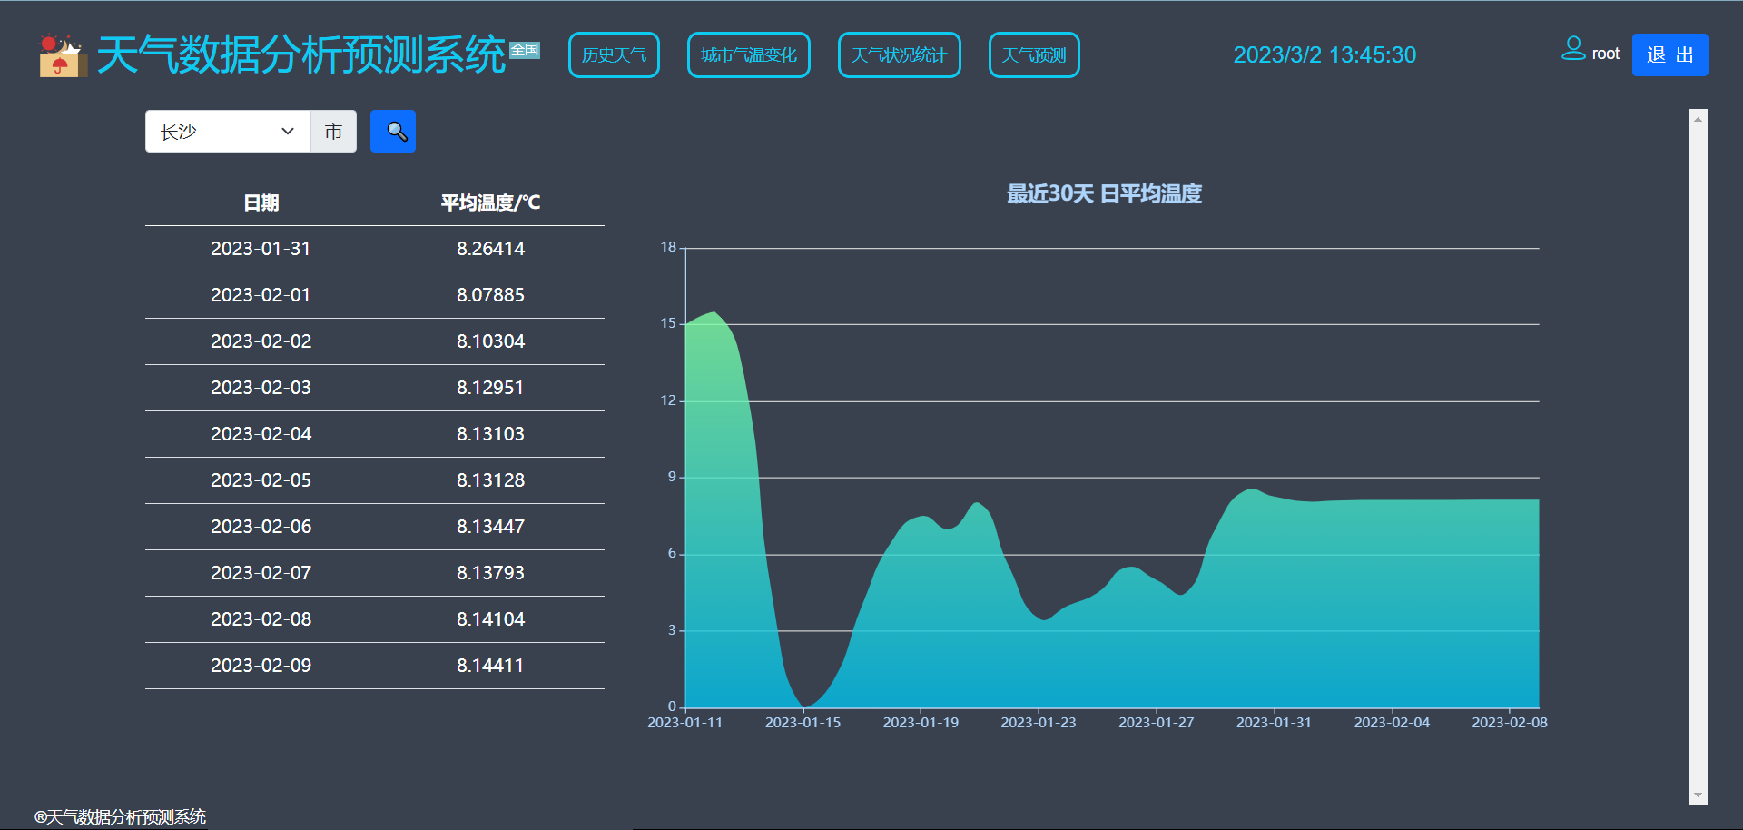Click the footer ®天气数据分析预测系统 text
The width and height of the screenshot is (1743, 830).
[120, 817]
